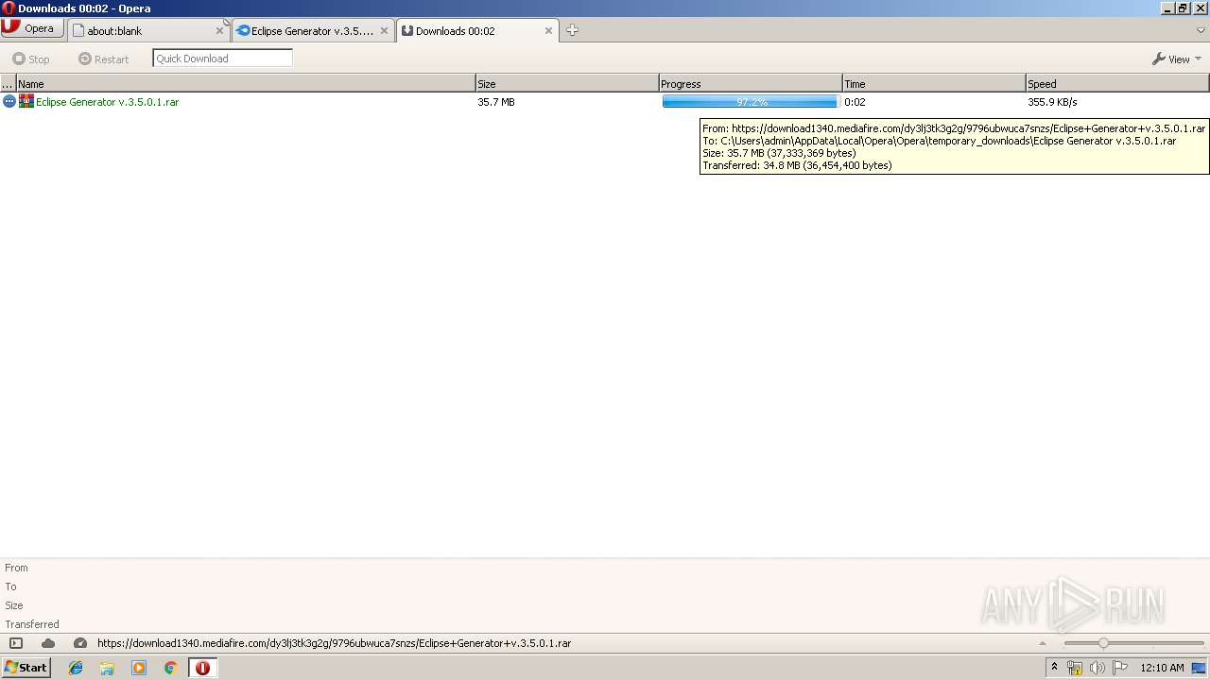Select the Opera taskbar button
The height and width of the screenshot is (680, 1210).
202,668
